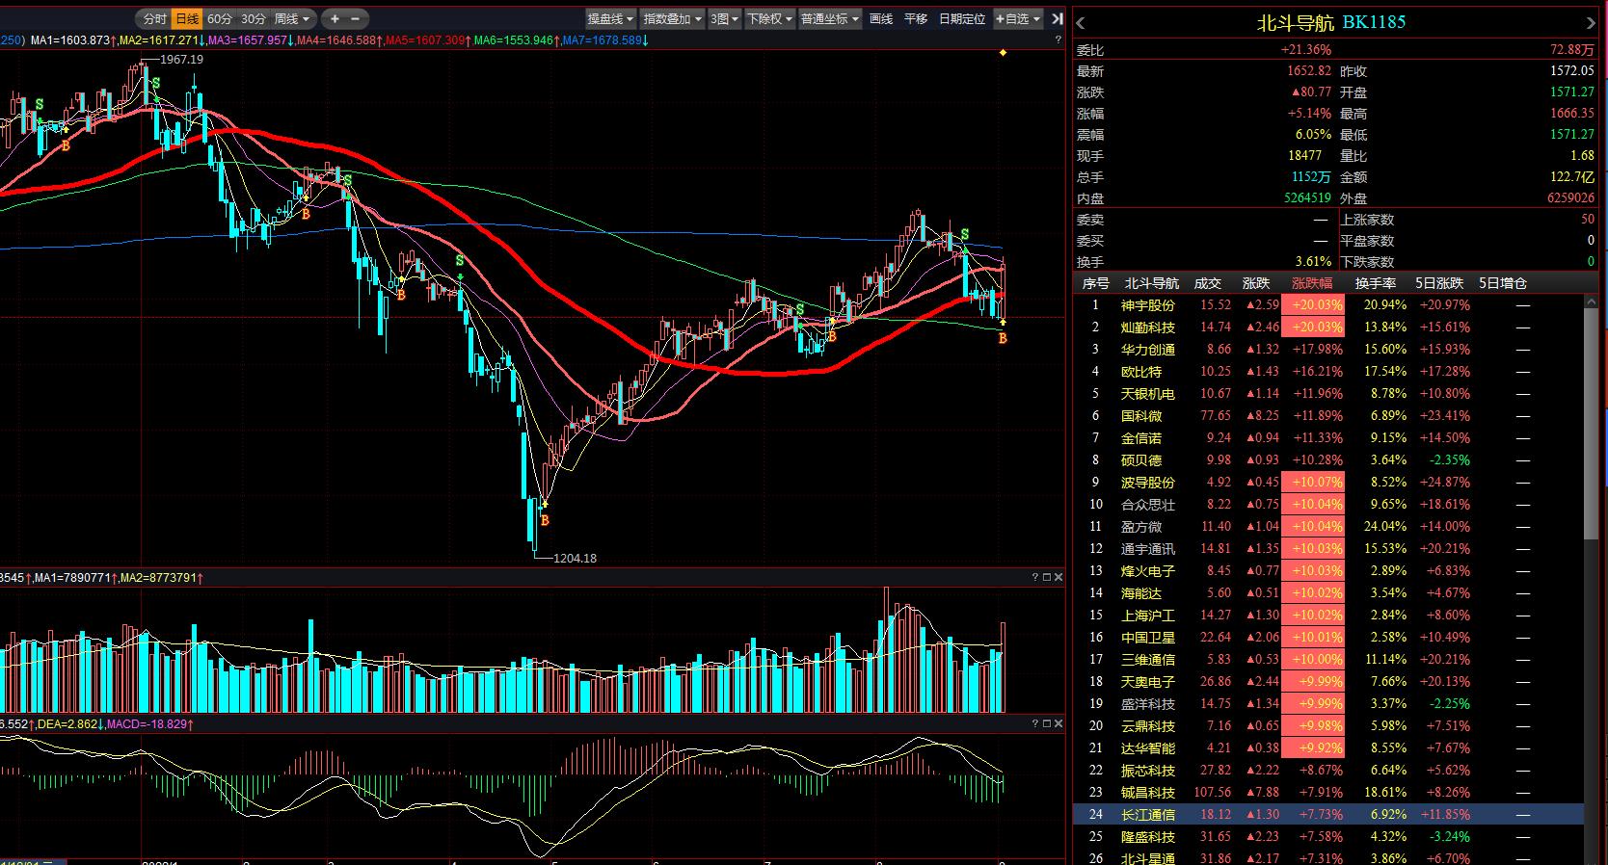Close the MACD indicator panel
The height and width of the screenshot is (865, 1608).
coord(1059,723)
